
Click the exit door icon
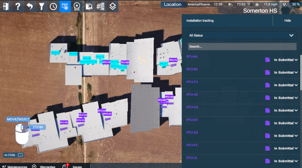[6, 6]
